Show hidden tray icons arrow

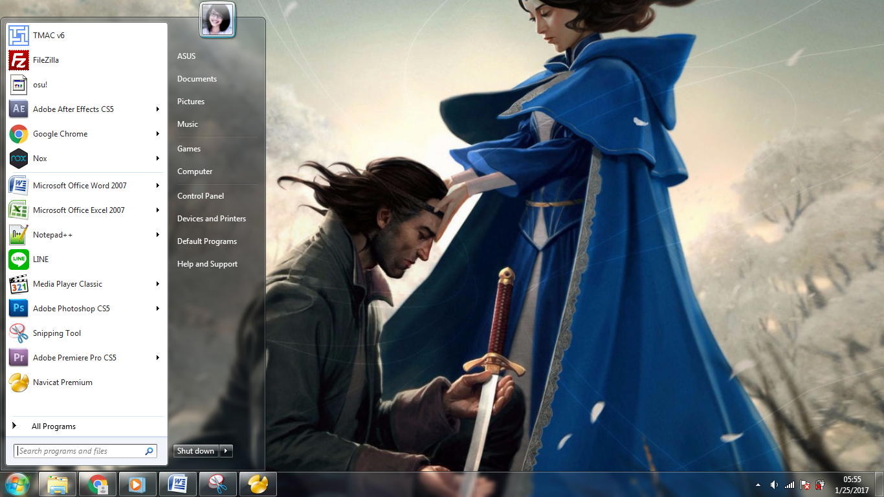758,485
